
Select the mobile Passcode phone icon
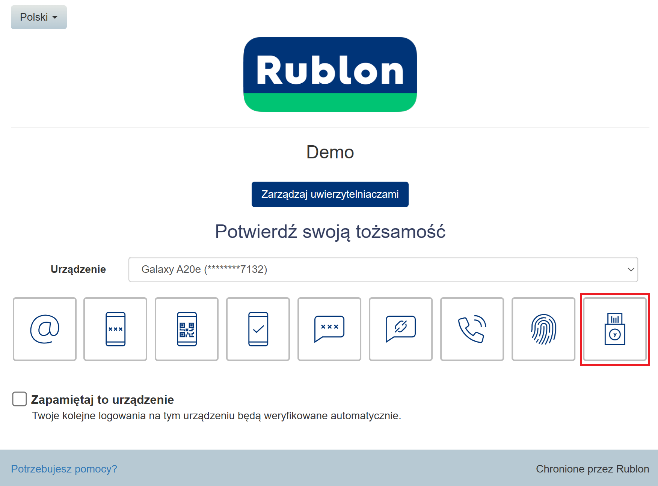point(115,329)
